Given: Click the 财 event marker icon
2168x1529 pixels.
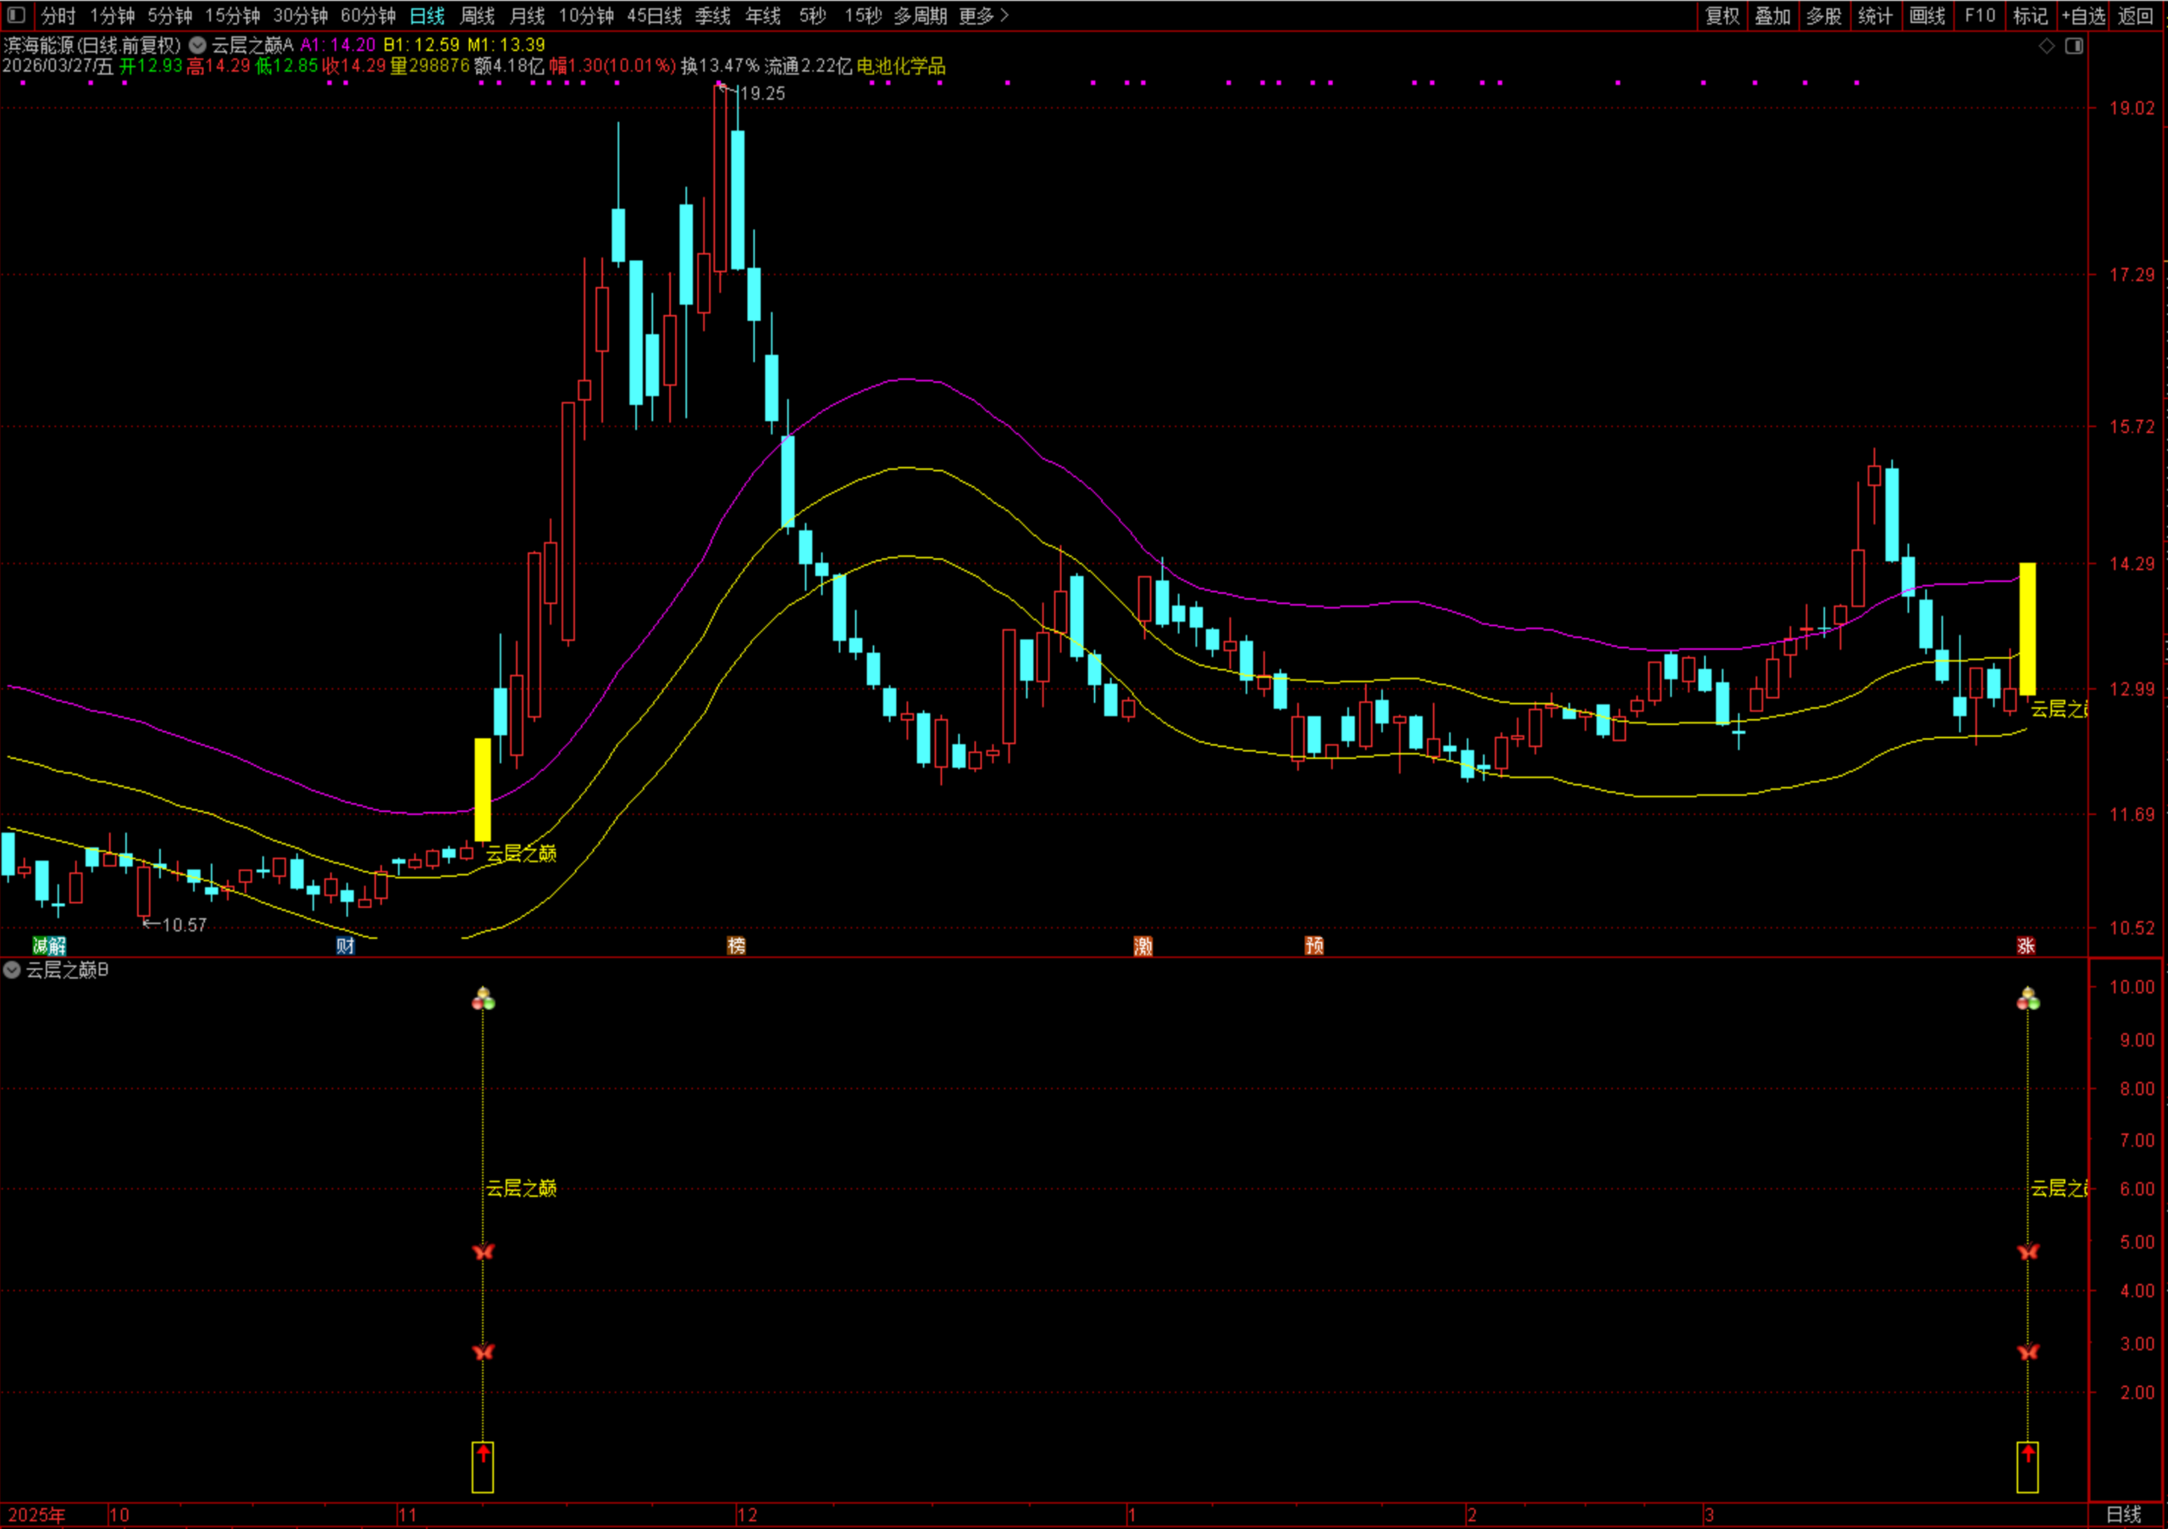Looking at the screenshot, I should [x=346, y=945].
